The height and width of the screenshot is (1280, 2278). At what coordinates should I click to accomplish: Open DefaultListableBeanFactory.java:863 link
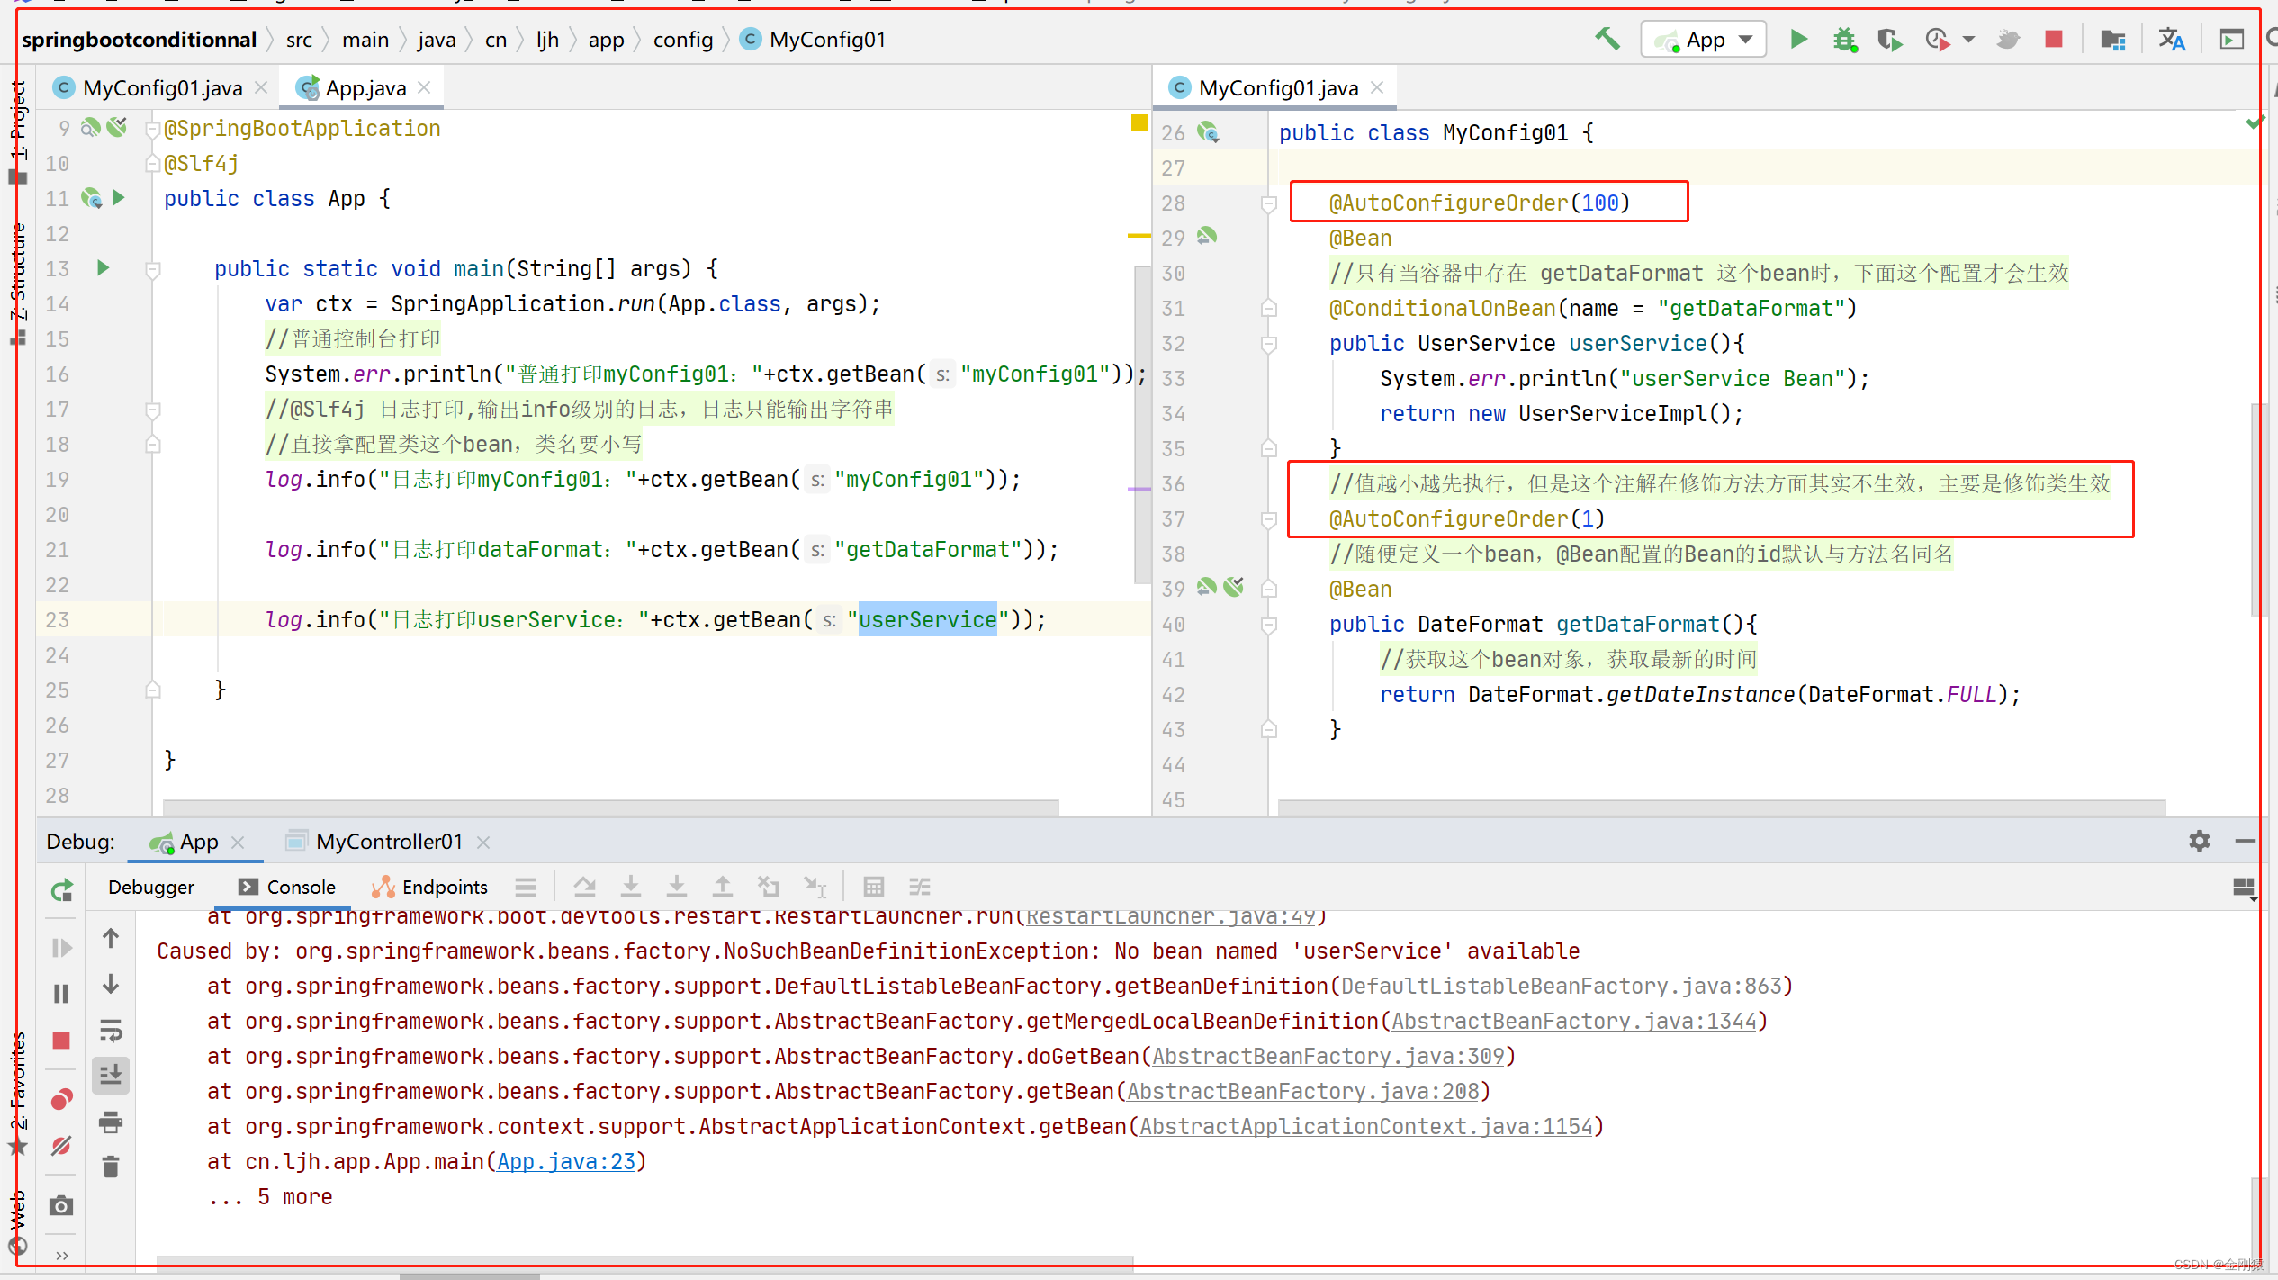point(1562,987)
